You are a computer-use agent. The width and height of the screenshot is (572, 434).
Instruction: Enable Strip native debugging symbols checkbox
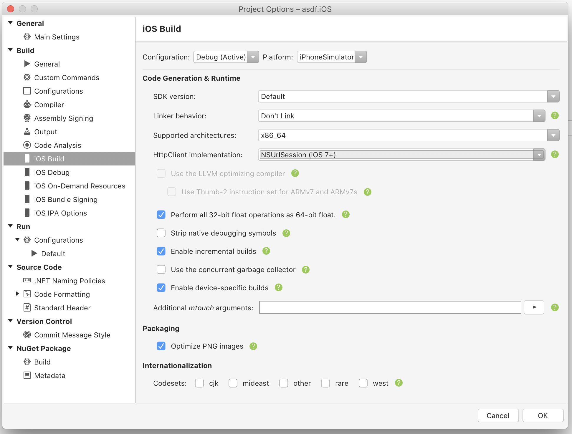[161, 233]
